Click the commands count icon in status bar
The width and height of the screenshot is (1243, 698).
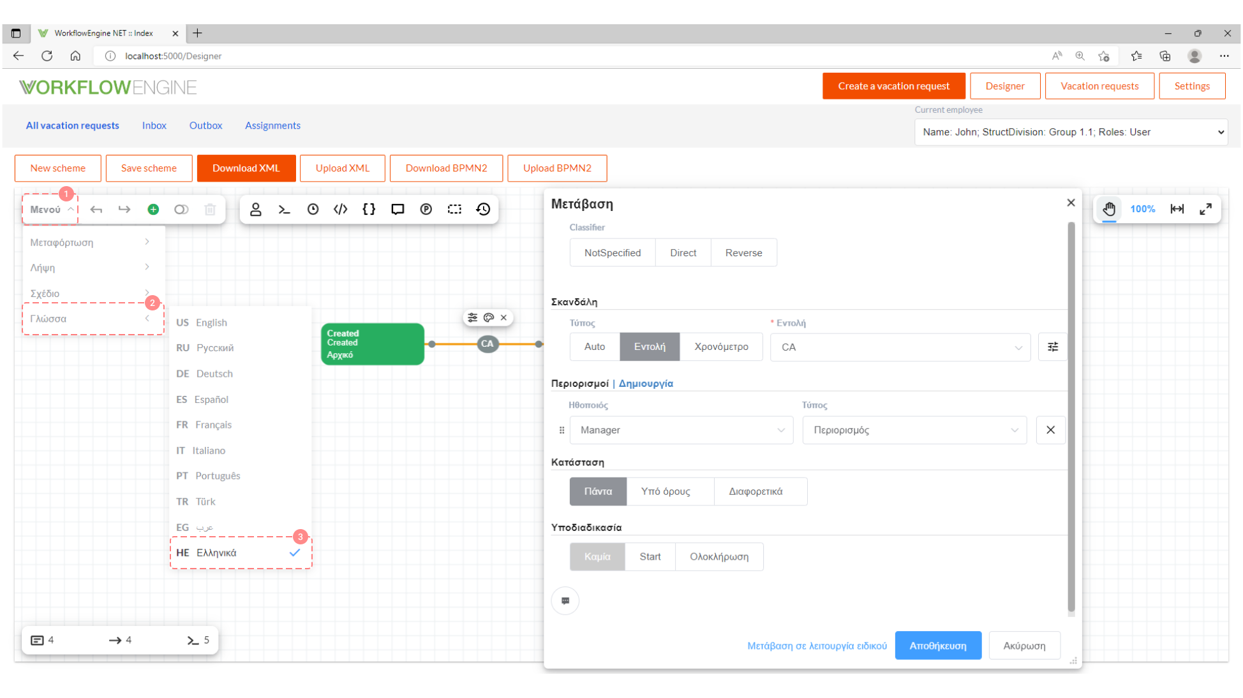click(193, 640)
